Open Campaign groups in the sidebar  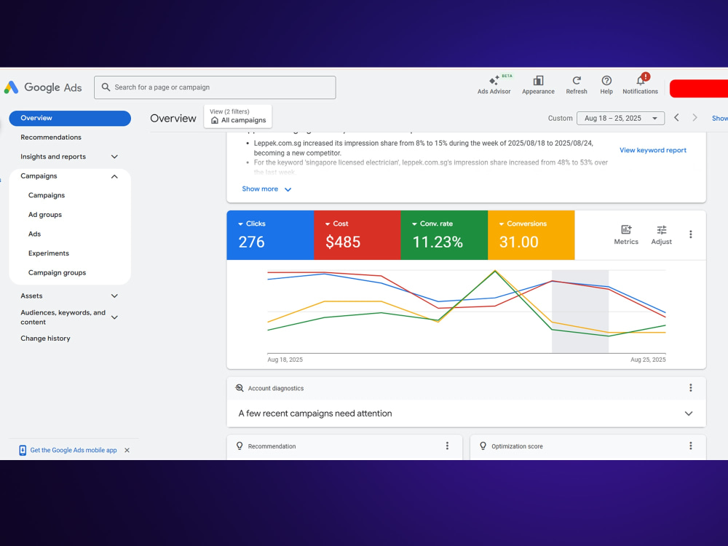coord(57,272)
